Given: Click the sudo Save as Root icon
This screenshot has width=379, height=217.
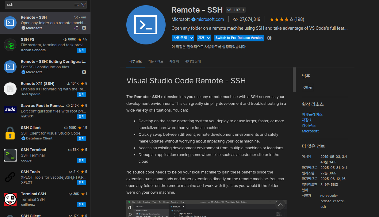Looking at the screenshot, I should (x=10, y=109).
